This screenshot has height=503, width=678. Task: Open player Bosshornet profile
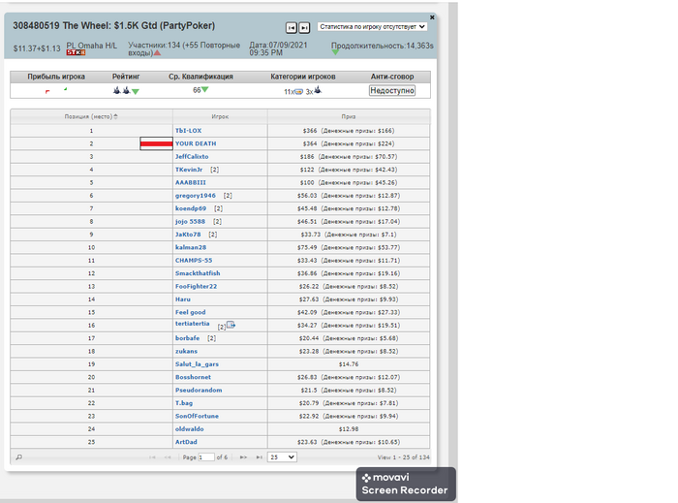pos(193,377)
